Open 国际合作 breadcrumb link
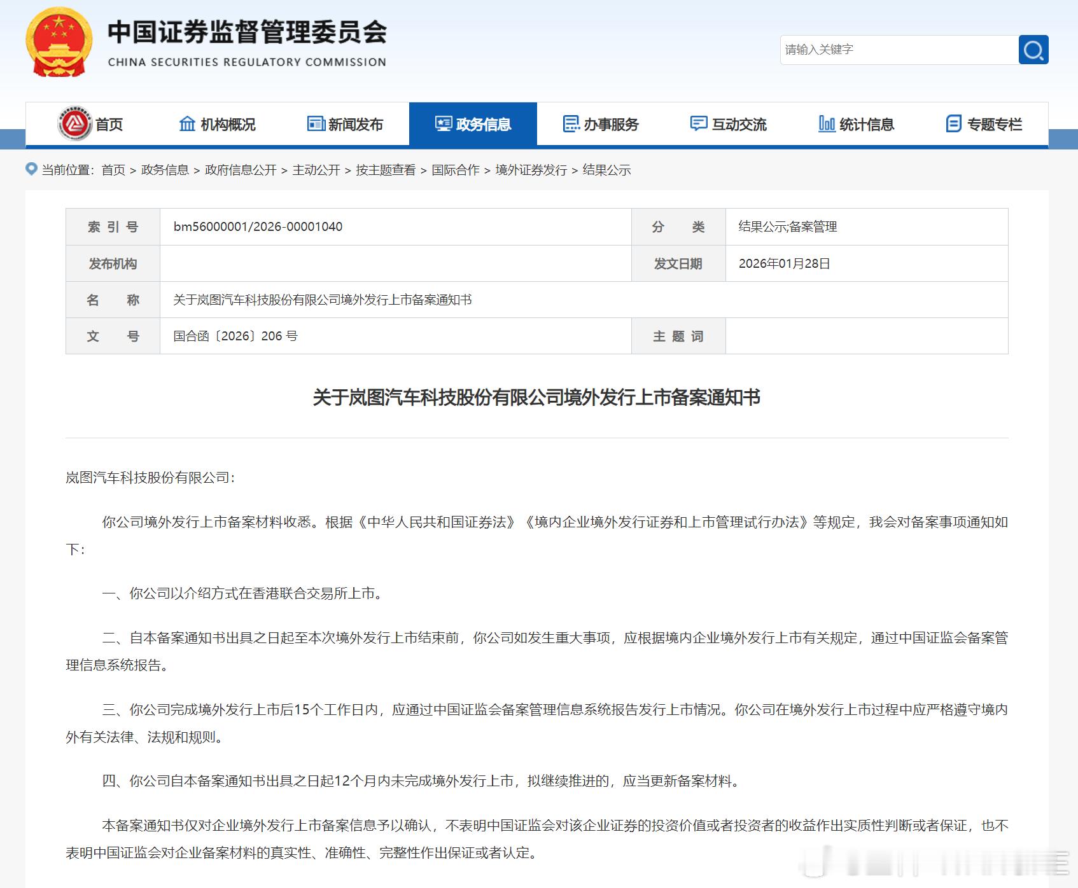 (456, 170)
